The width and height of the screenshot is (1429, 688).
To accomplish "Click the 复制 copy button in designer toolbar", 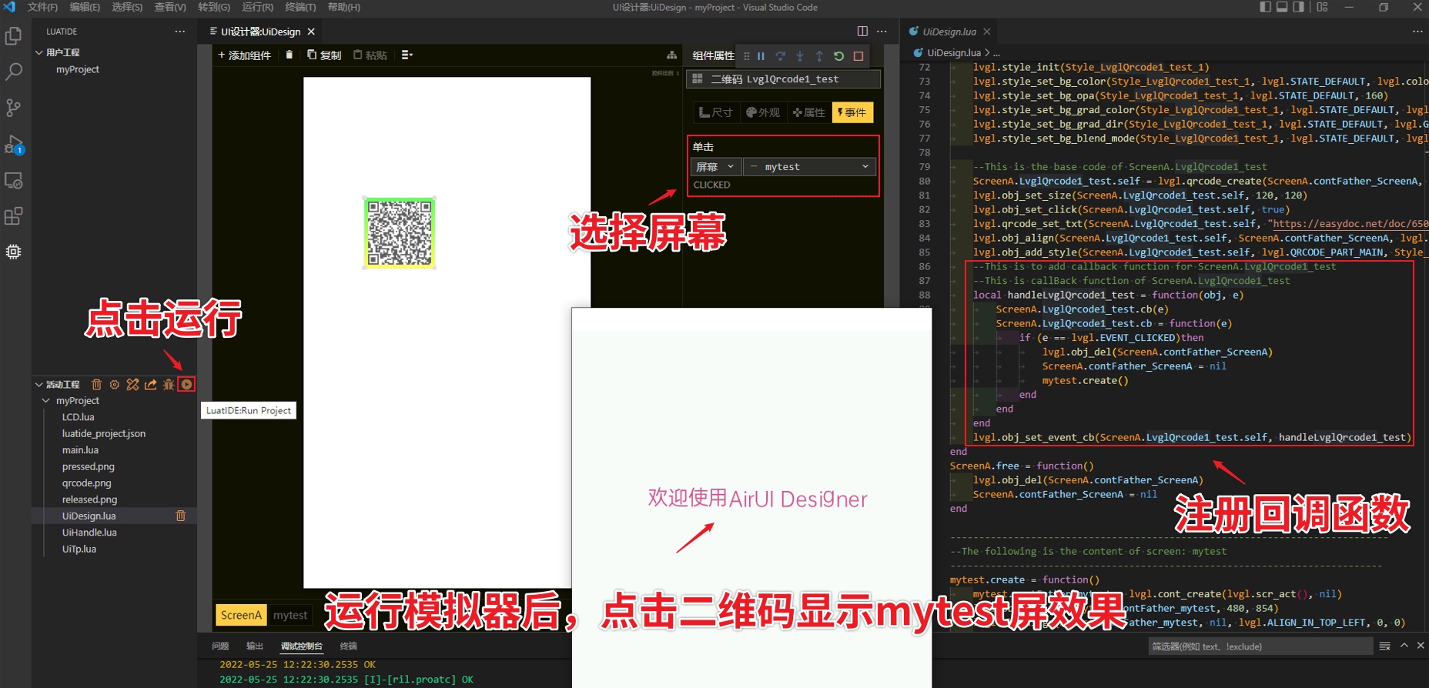I will click(324, 55).
